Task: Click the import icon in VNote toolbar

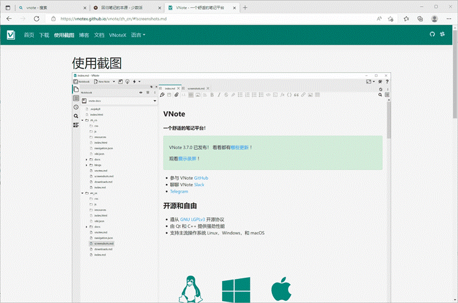Action: coord(120,82)
